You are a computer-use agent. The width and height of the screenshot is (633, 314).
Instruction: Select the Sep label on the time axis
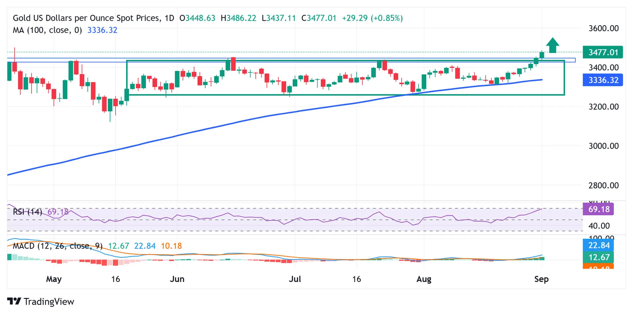(x=542, y=279)
